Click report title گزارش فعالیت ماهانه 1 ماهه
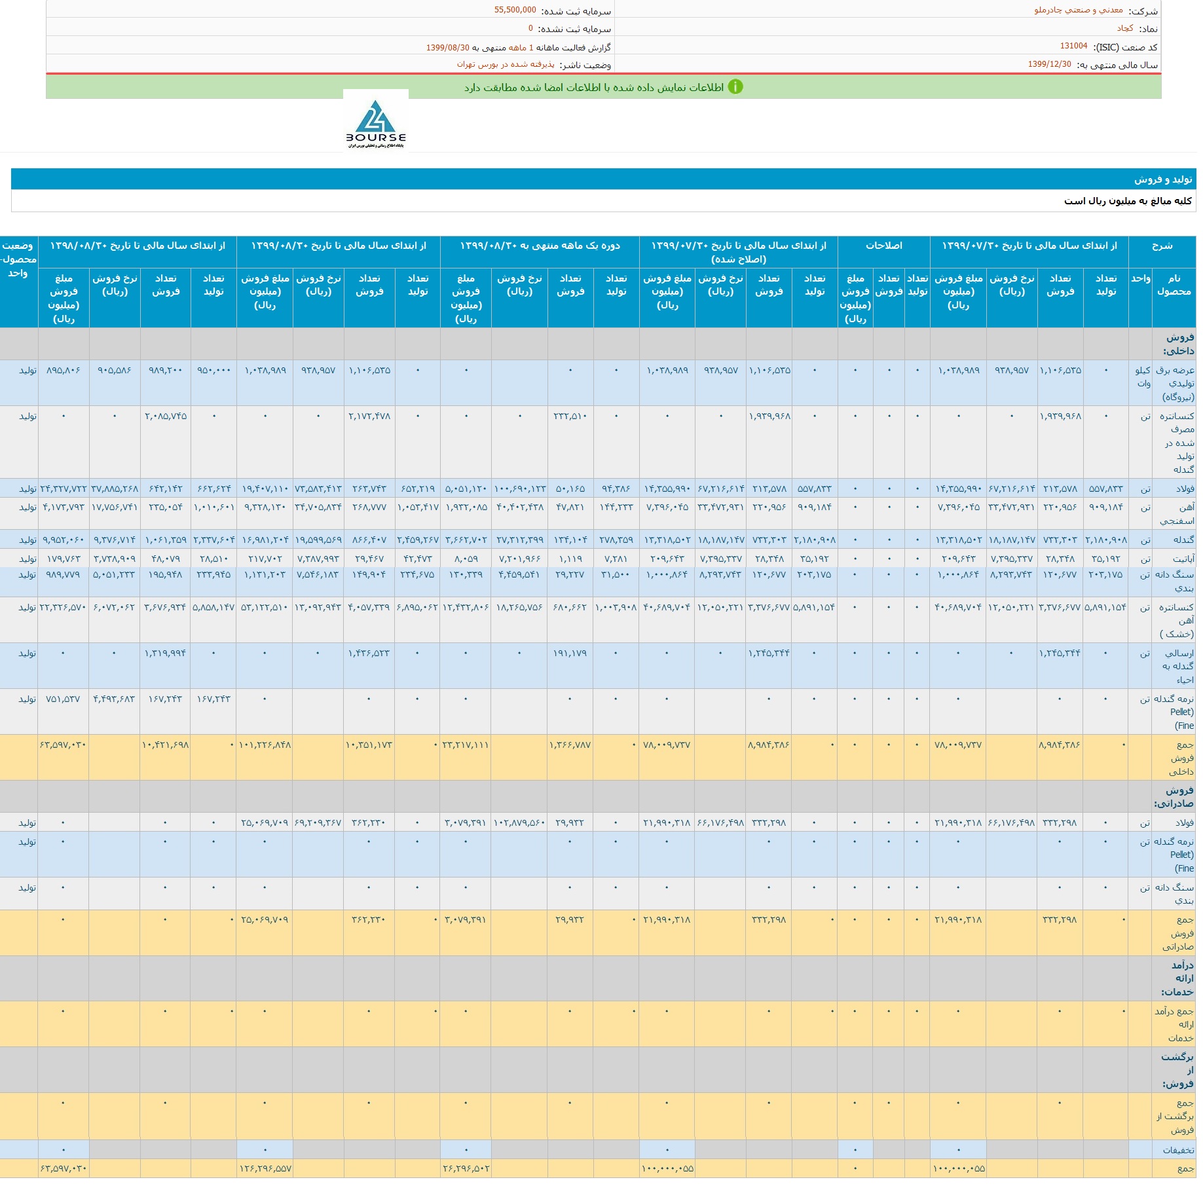The image size is (1203, 1201). click(x=560, y=47)
